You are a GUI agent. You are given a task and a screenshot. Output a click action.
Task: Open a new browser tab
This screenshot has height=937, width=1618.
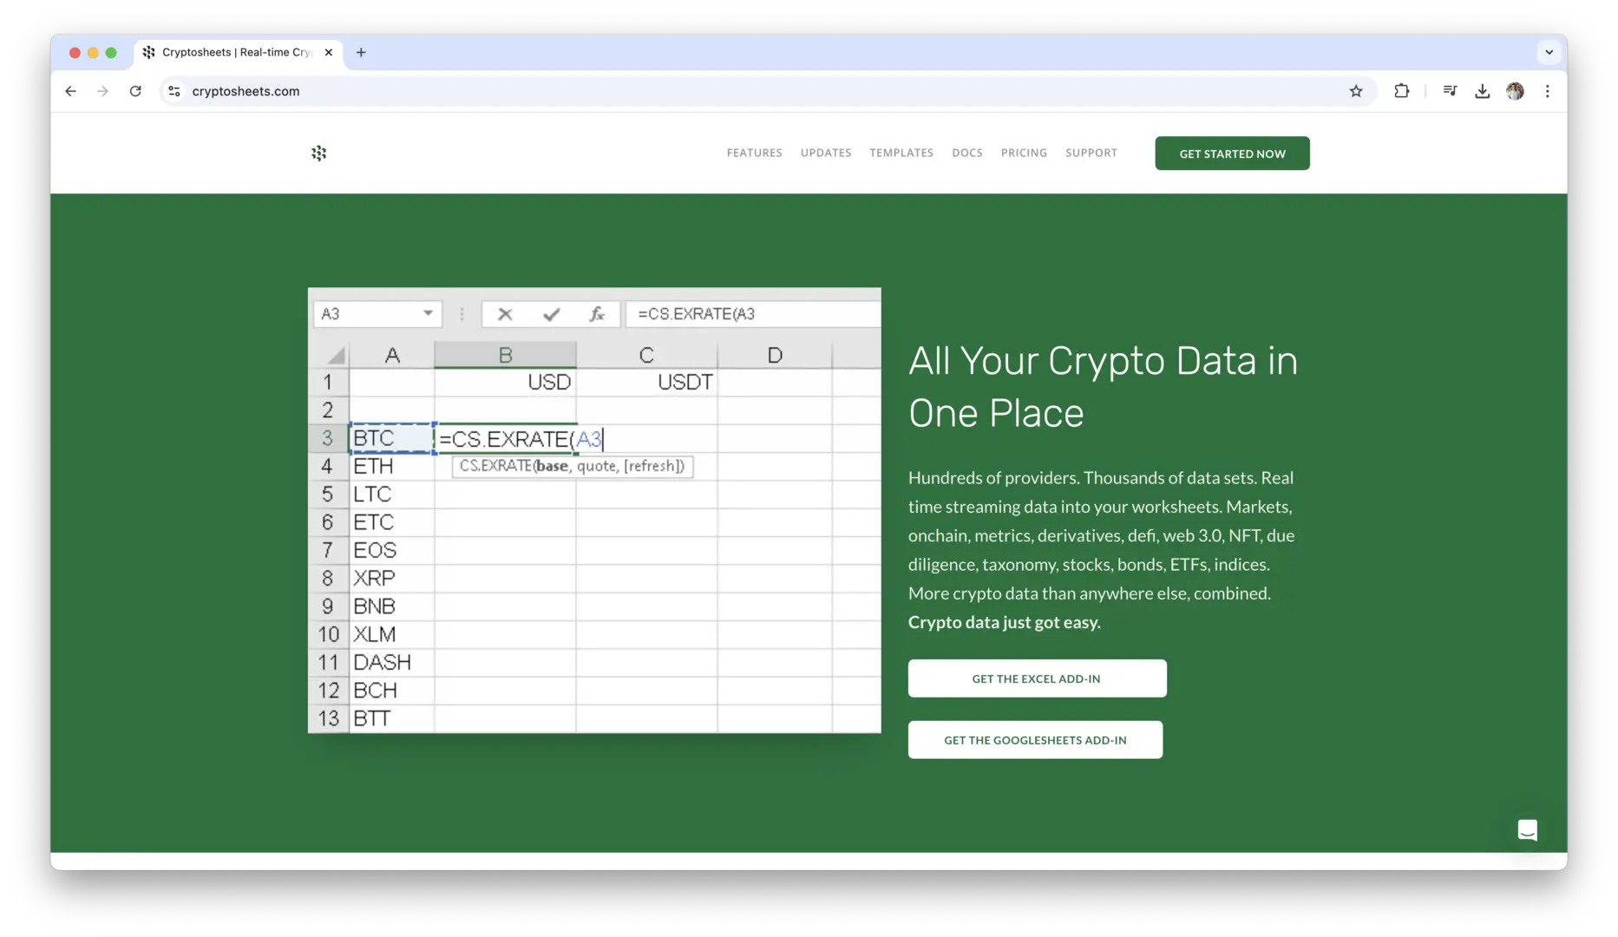[361, 52]
